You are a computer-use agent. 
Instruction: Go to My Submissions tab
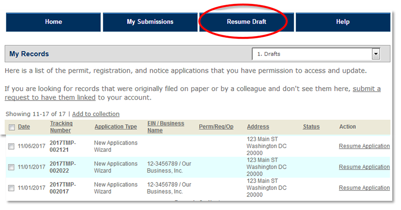point(150,22)
